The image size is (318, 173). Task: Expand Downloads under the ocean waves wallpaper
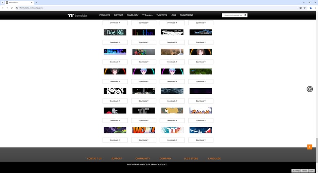172,101
